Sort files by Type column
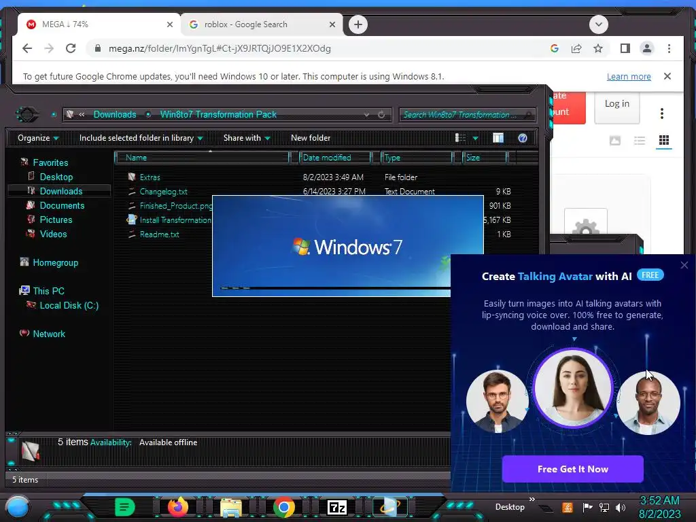Viewport: 696px width, 522px height. (x=417, y=158)
